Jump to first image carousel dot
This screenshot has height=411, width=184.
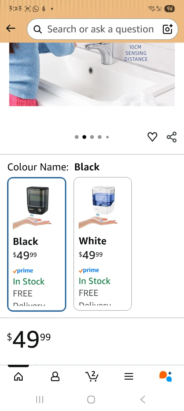click(x=77, y=137)
